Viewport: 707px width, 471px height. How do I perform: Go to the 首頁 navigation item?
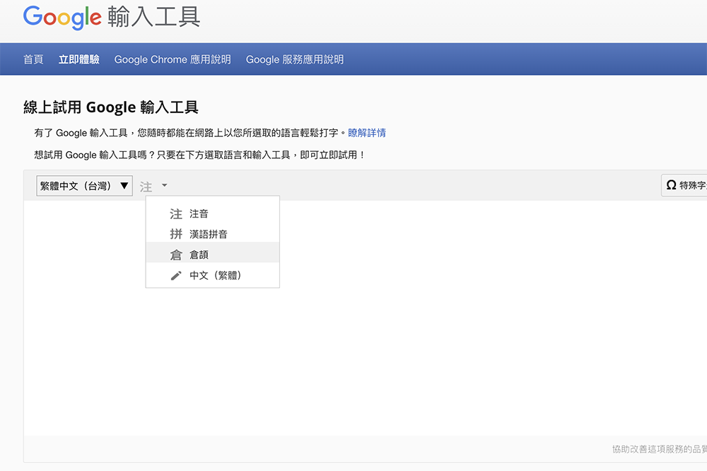pos(33,59)
